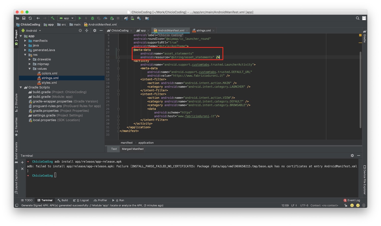Open Project panel gear settings
The width and height of the screenshot is (381, 226).
[95, 31]
